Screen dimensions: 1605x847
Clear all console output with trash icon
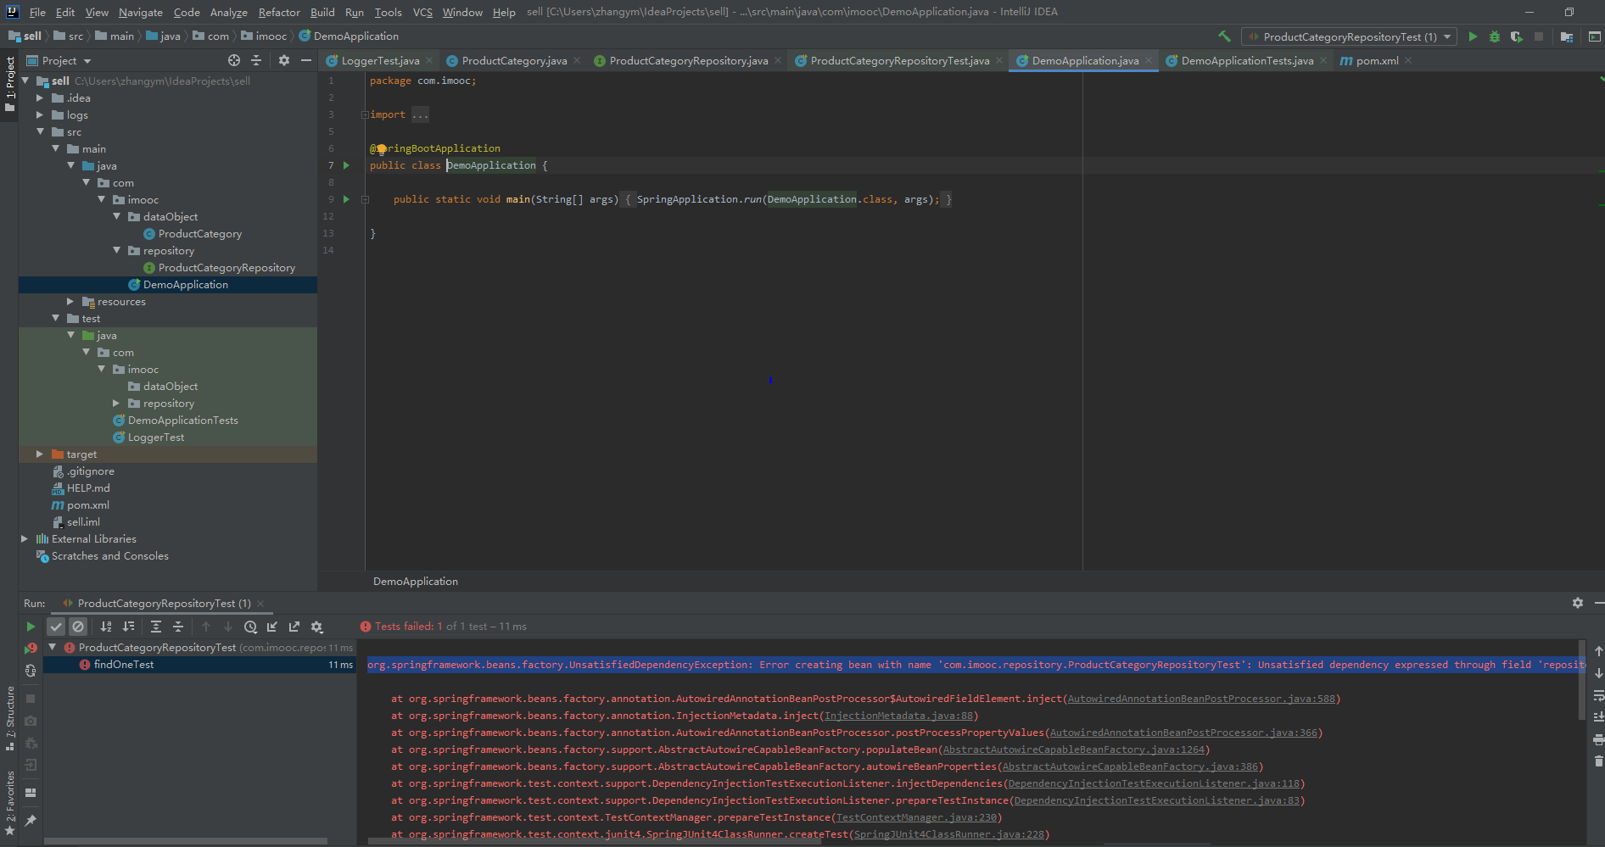[x=1598, y=761]
